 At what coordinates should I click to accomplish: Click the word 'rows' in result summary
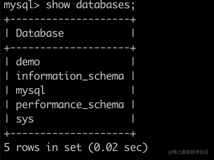(28, 148)
